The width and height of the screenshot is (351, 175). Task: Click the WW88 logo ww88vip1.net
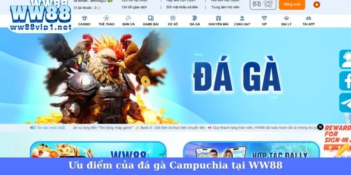pyautogui.click(x=41, y=16)
